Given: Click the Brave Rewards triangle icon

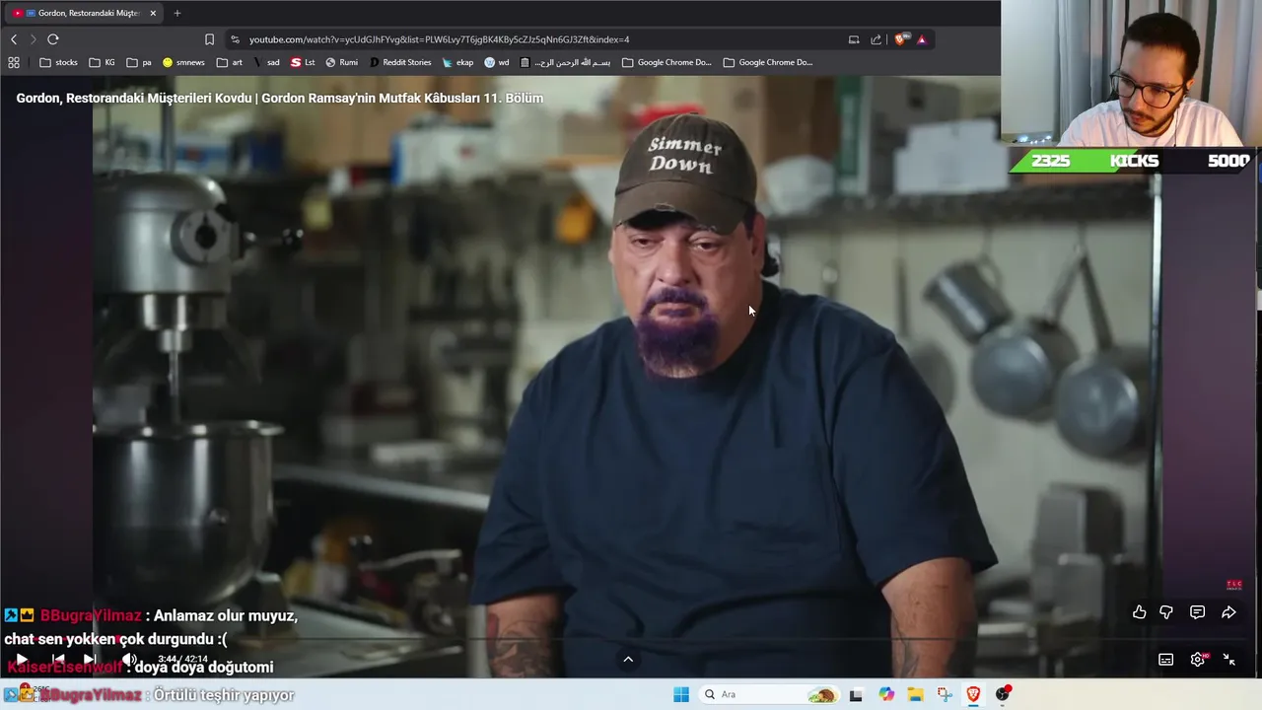Looking at the screenshot, I should click(921, 39).
